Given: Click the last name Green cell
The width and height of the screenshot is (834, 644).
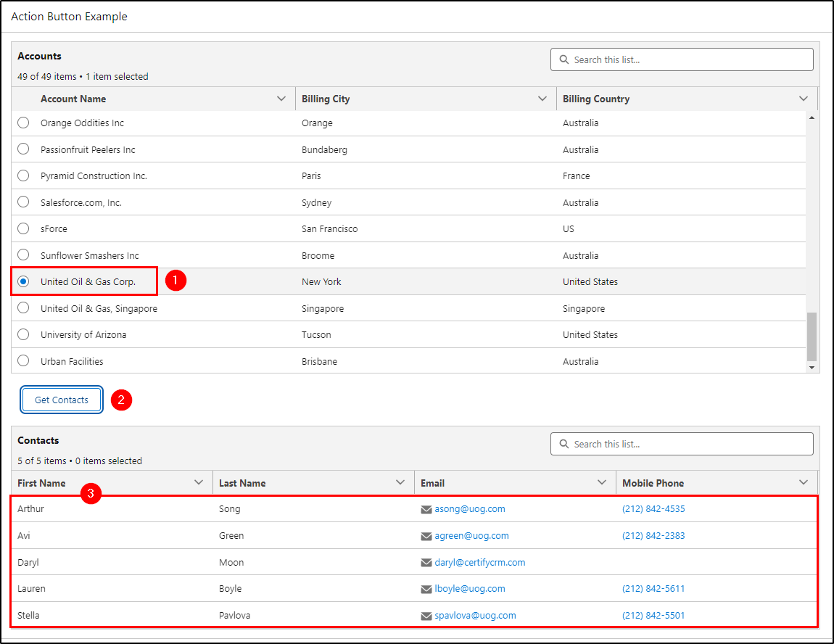Looking at the screenshot, I should (231, 535).
